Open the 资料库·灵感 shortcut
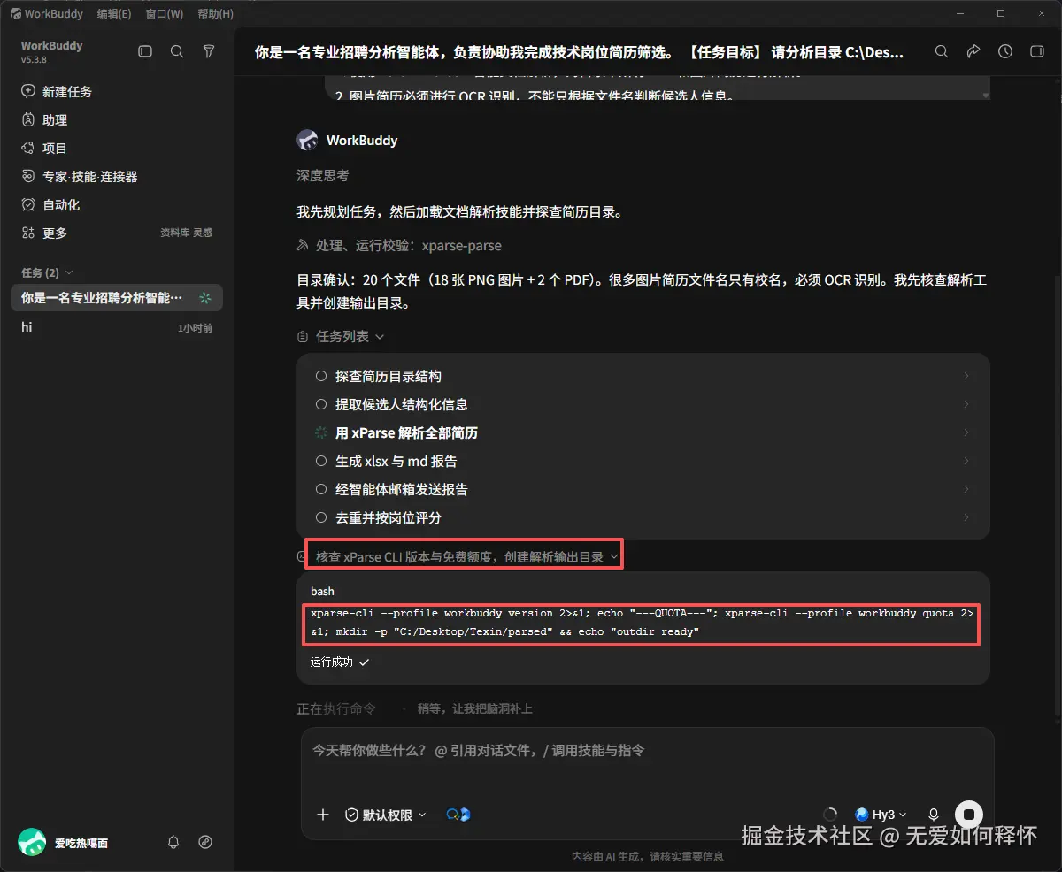 [186, 233]
